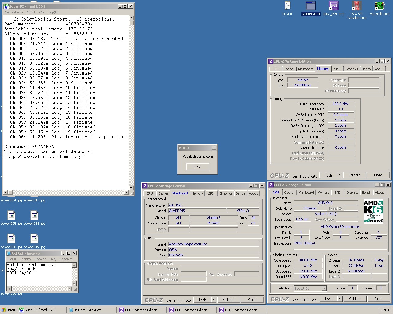Open Tools dropdown arrow in Mainboard CPU-Z window
This screenshot has width=393, height=314.
pos(214,300)
